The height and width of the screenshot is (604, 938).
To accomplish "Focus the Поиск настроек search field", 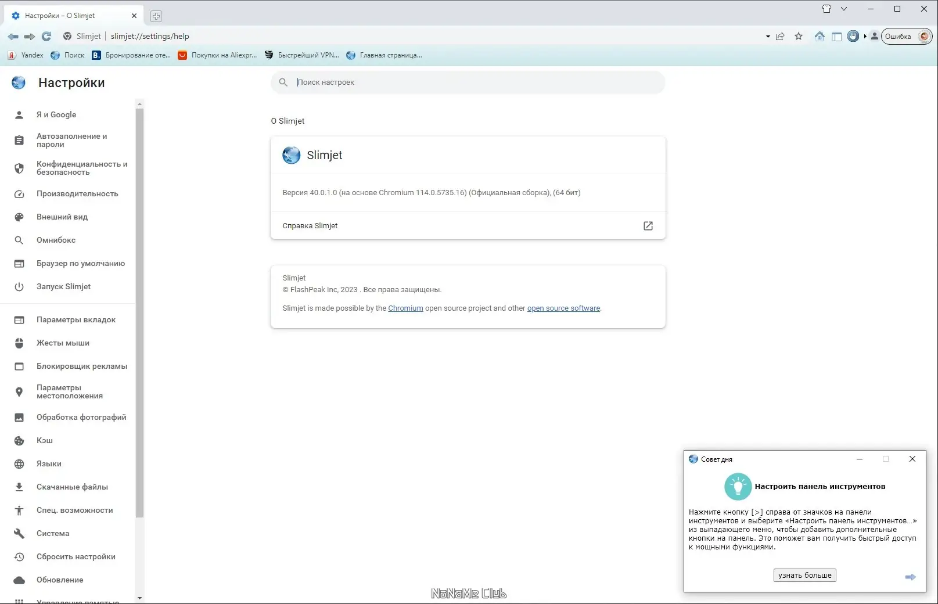I will tap(468, 82).
